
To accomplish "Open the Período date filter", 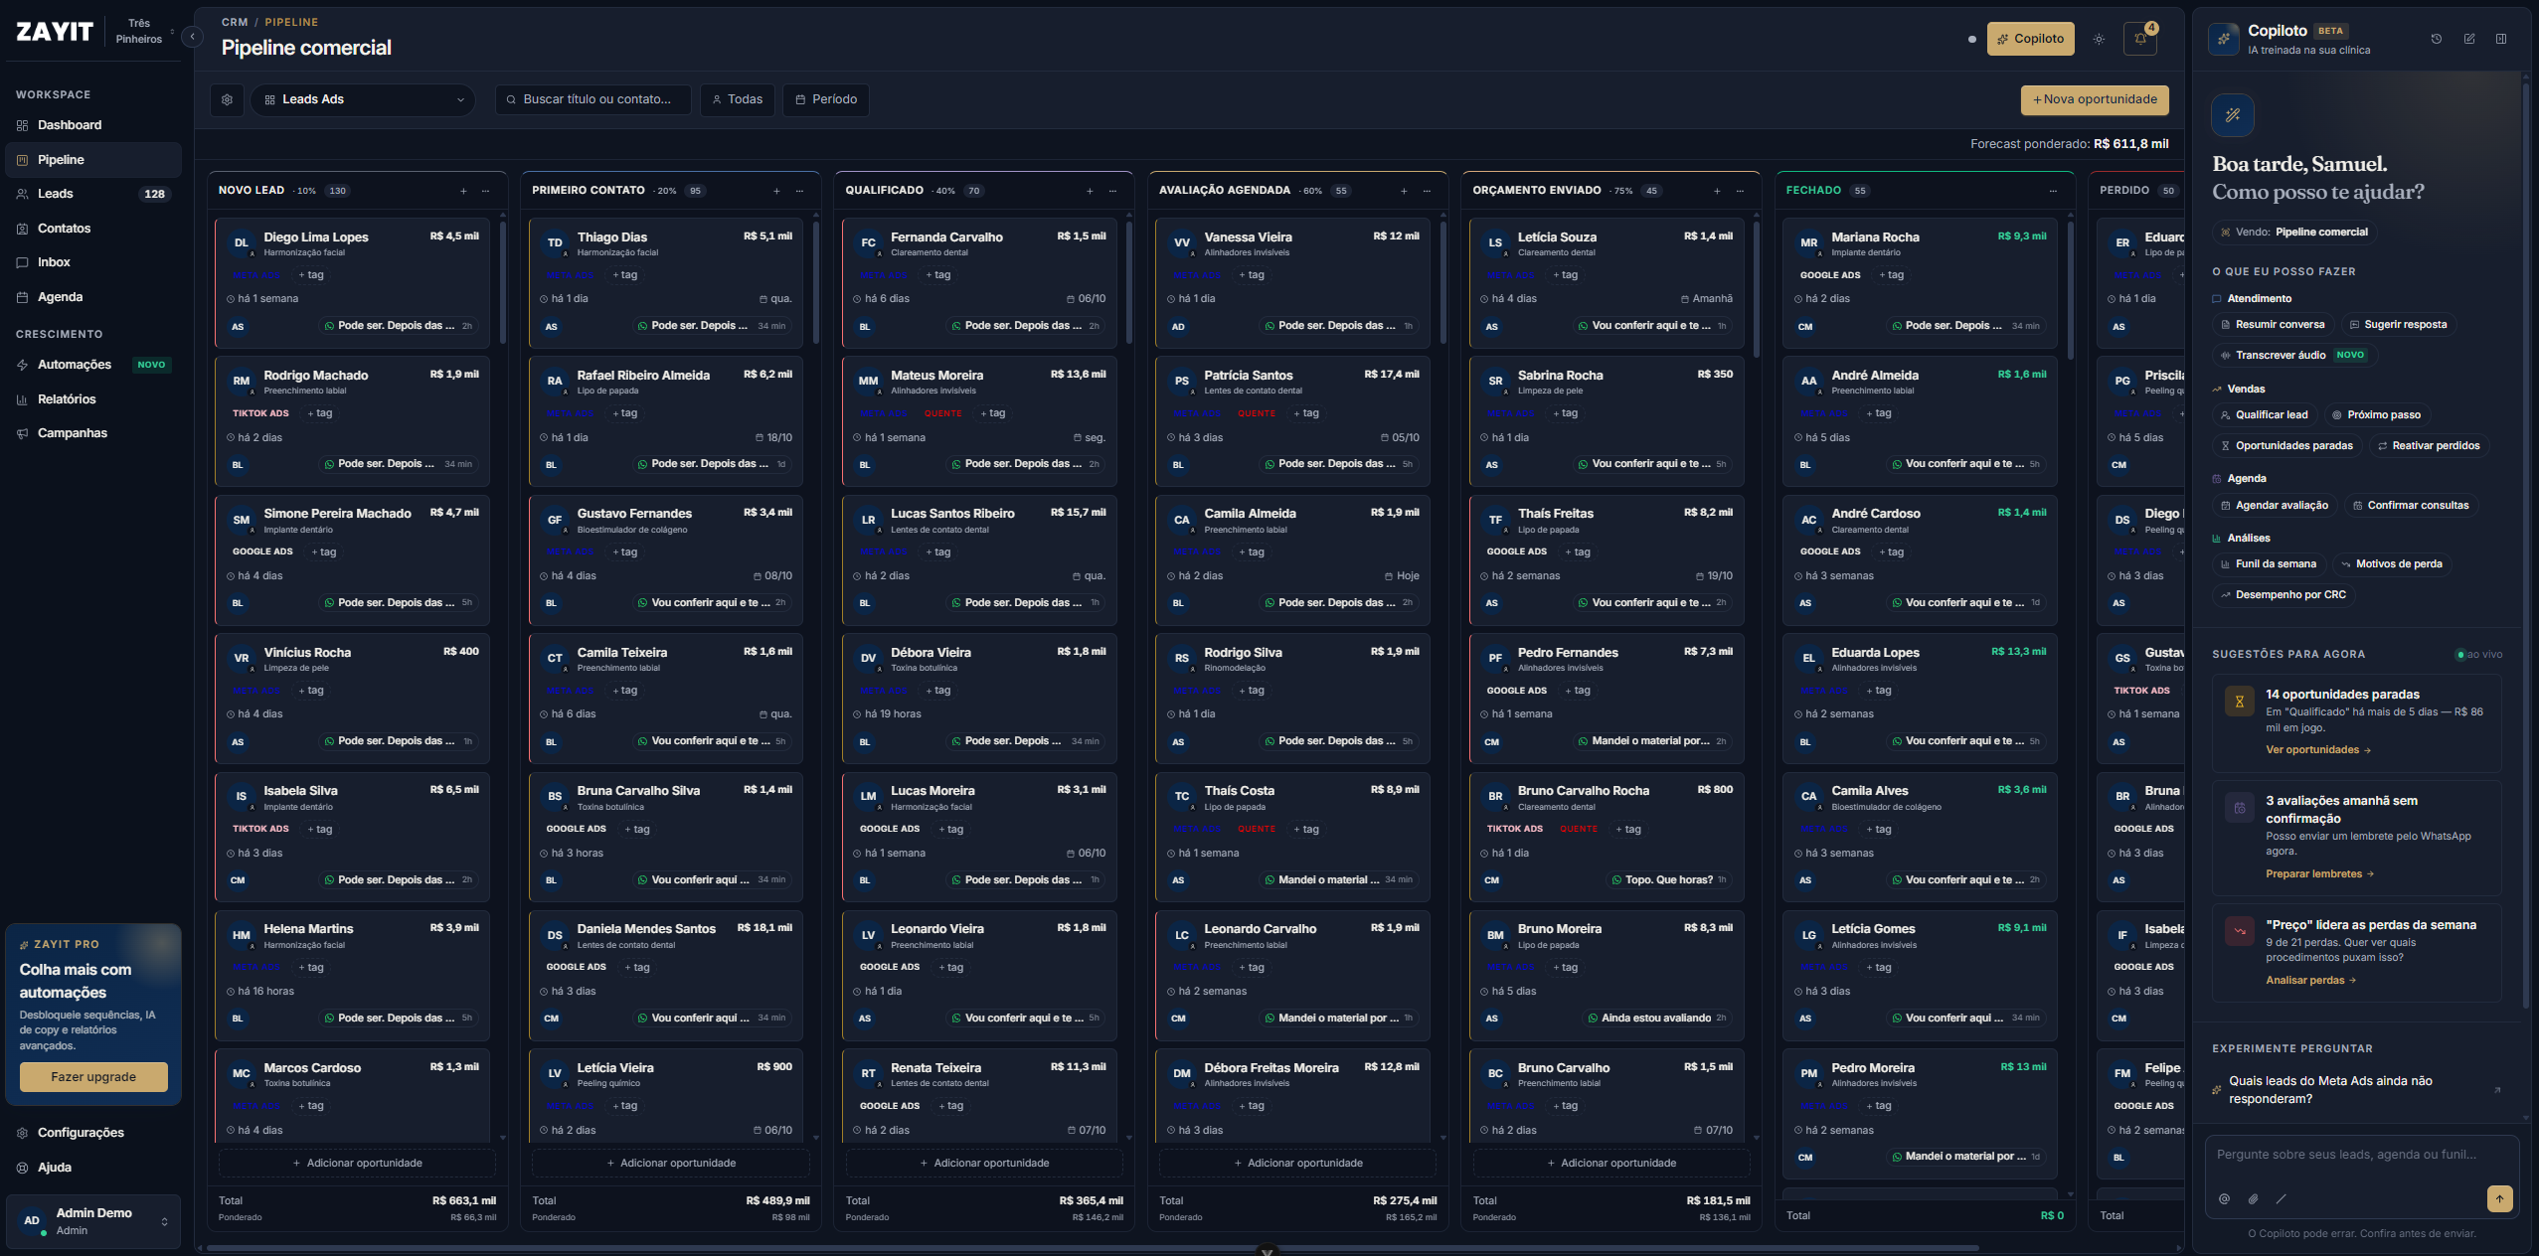I will click(826, 99).
